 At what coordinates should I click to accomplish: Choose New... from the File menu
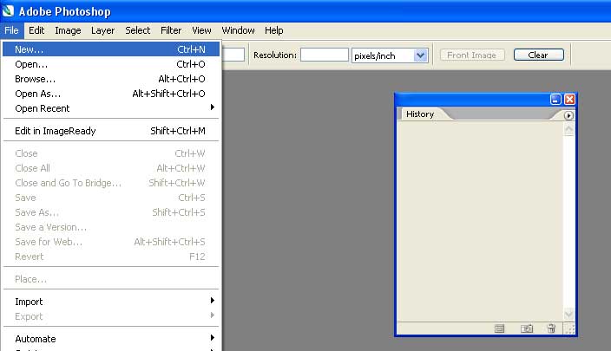pos(111,49)
